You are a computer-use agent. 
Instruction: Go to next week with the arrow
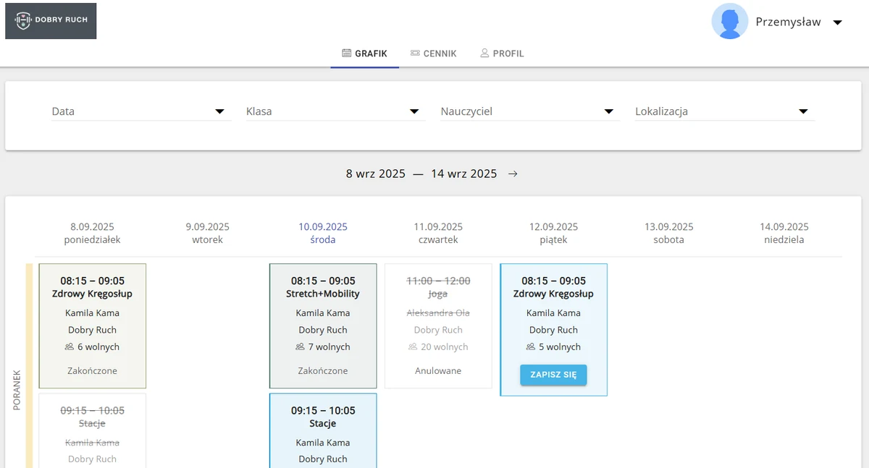coord(513,174)
